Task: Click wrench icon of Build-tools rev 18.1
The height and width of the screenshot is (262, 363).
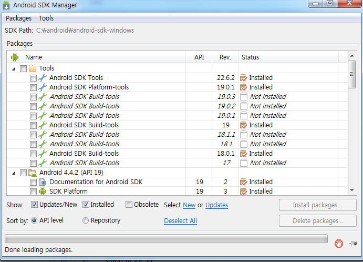Action: point(43,144)
